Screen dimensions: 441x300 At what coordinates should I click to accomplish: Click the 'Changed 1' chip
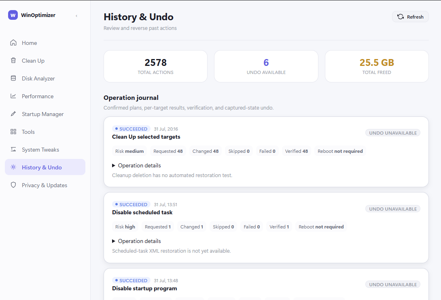pyautogui.click(x=191, y=226)
